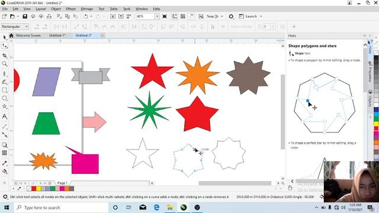Open the Layout menu
The height and width of the screenshot is (213, 379).
[41, 9]
